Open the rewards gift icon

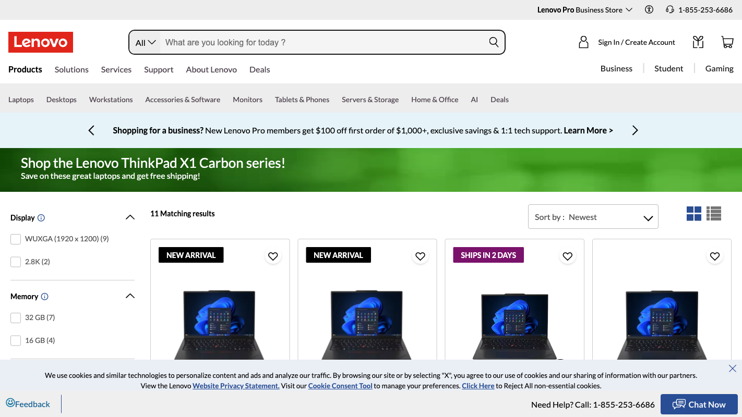[698, 42]
